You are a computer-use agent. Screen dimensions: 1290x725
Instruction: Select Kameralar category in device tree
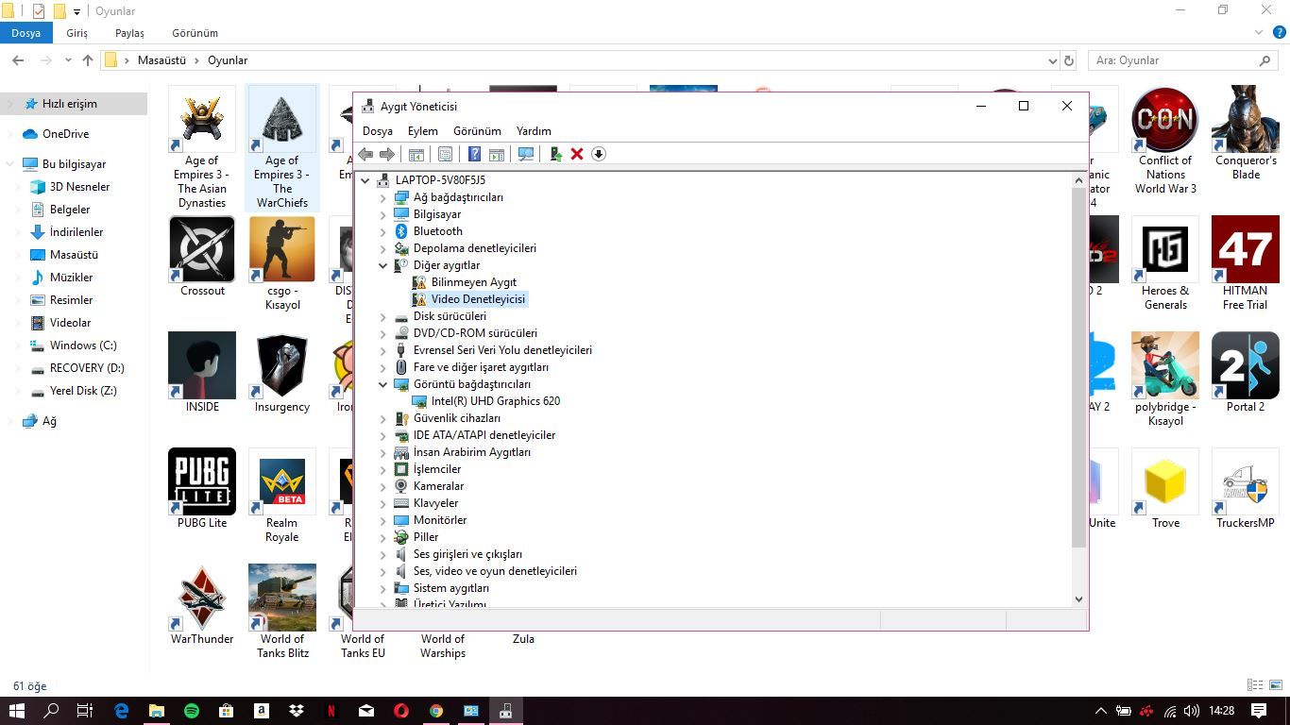click(x=438, y=486)
